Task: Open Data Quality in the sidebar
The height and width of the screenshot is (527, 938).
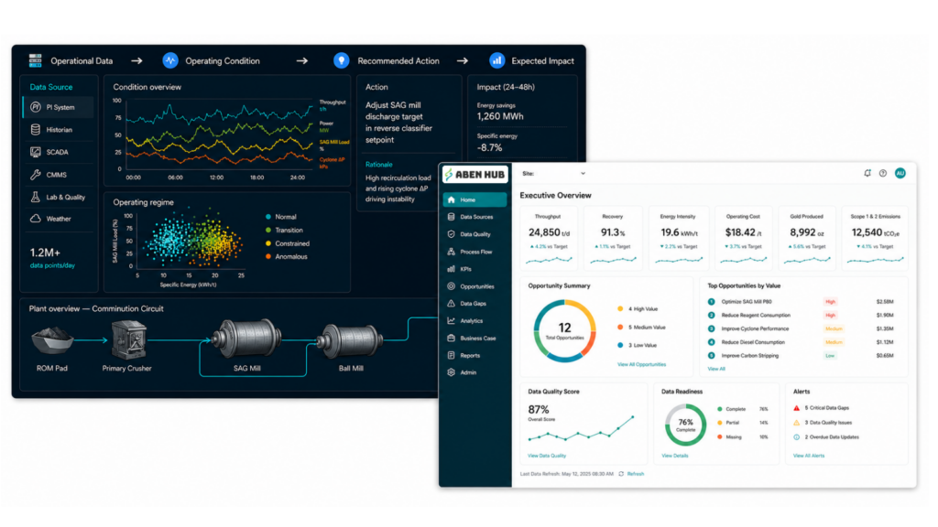Action: [x=475, y=234]
